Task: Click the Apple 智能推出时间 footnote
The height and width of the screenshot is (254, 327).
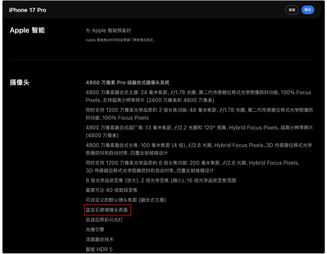Action: point(120,40)
